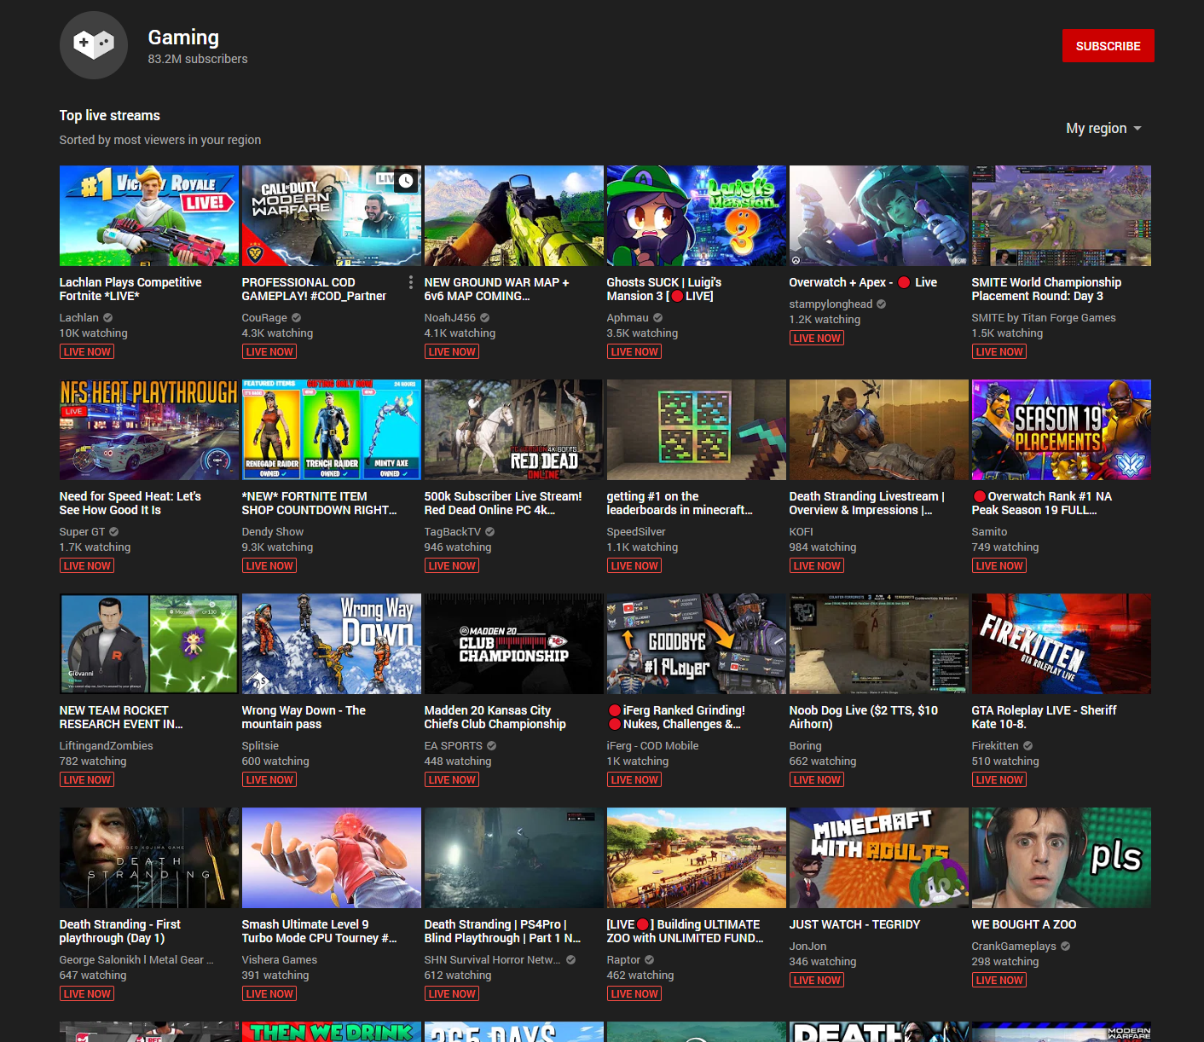Click the verified checkmark next to Aphmau

tap(658, 318)
